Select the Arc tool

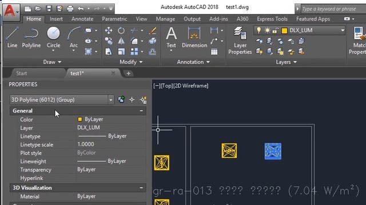click(74, 37)
